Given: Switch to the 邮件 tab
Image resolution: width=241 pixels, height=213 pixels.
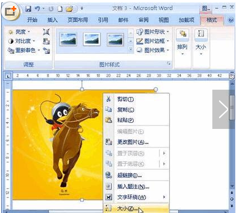Looking at the screenshot, I should [x=123, y=20].
